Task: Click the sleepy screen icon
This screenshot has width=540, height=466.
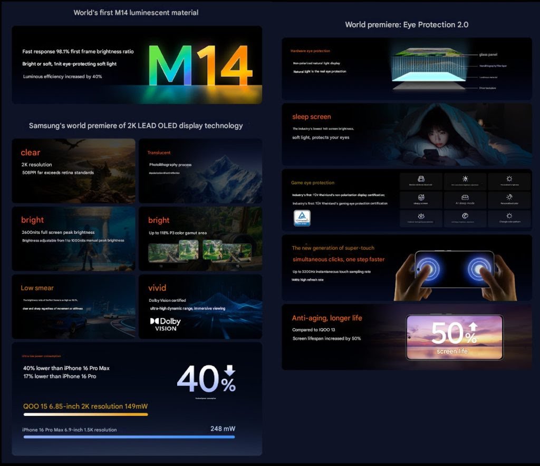Action: pyautogui.click(x=421, y=196)
